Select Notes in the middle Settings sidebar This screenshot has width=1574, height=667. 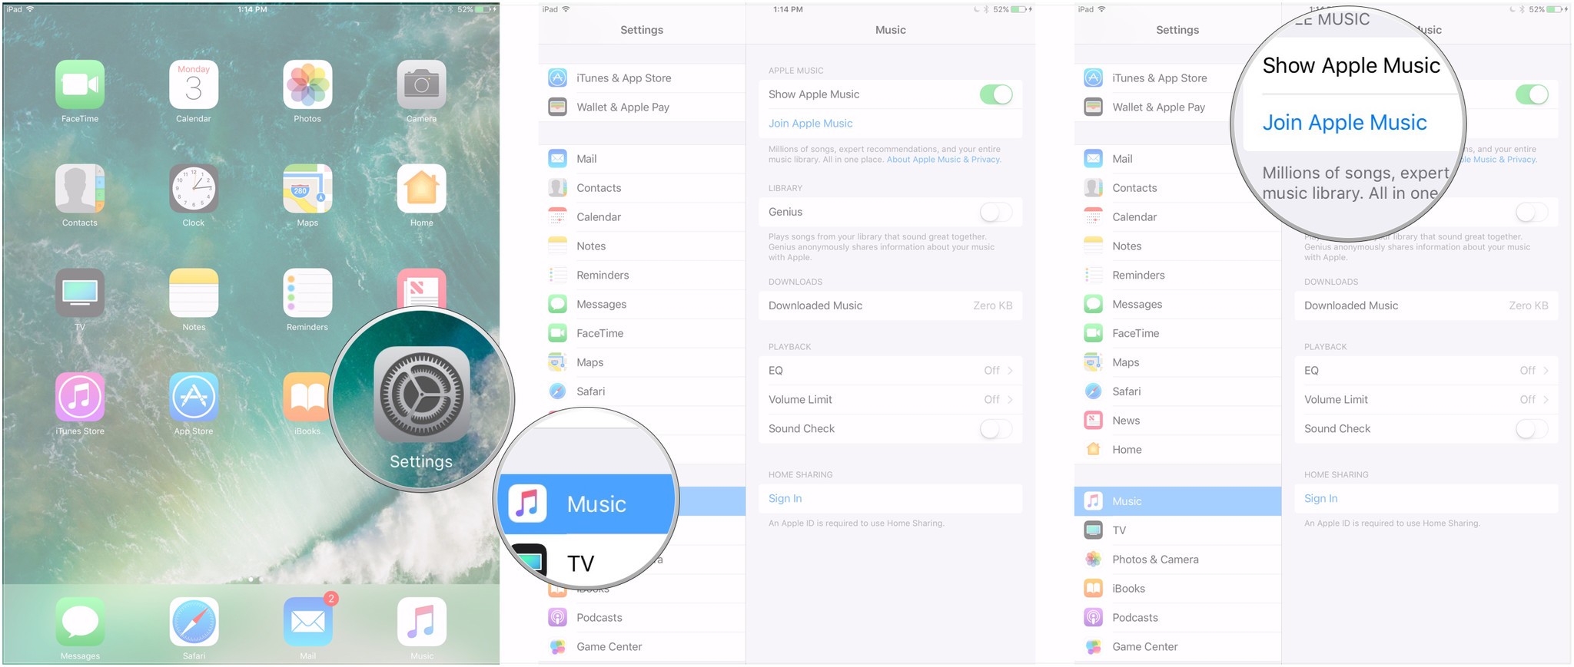click(642, 246)
